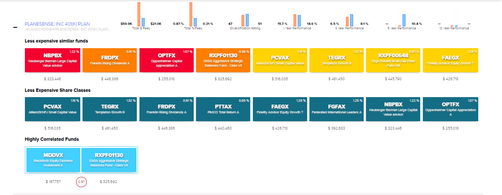Click the 0.97 correlation circle badge

81,182
